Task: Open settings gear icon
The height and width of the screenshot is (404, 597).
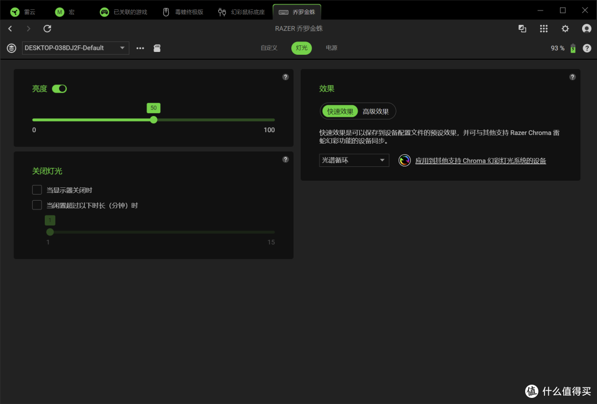Action: tap(565, 29)
